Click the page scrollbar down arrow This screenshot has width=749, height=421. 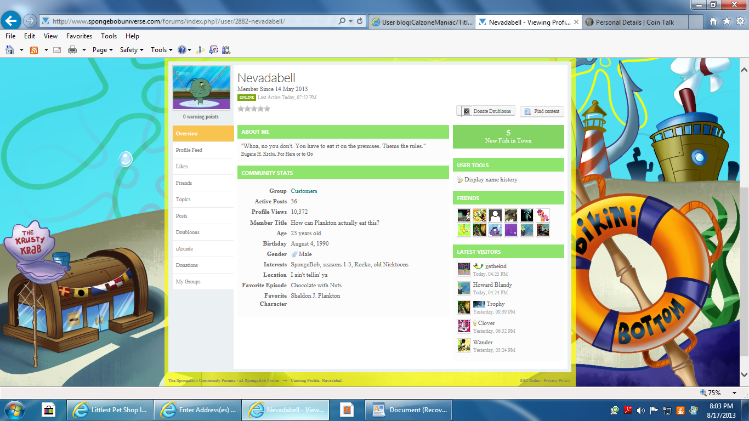point(744,375)
